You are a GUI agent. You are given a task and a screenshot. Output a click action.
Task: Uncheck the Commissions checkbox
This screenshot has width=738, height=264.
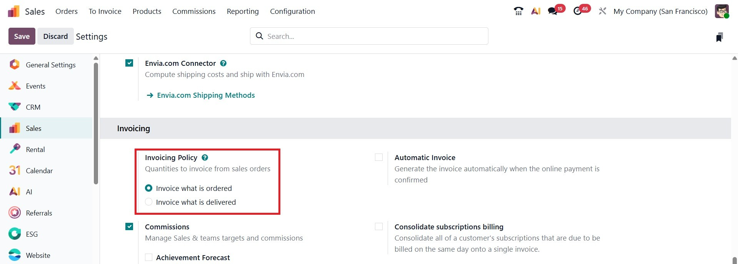coord(129,227)
